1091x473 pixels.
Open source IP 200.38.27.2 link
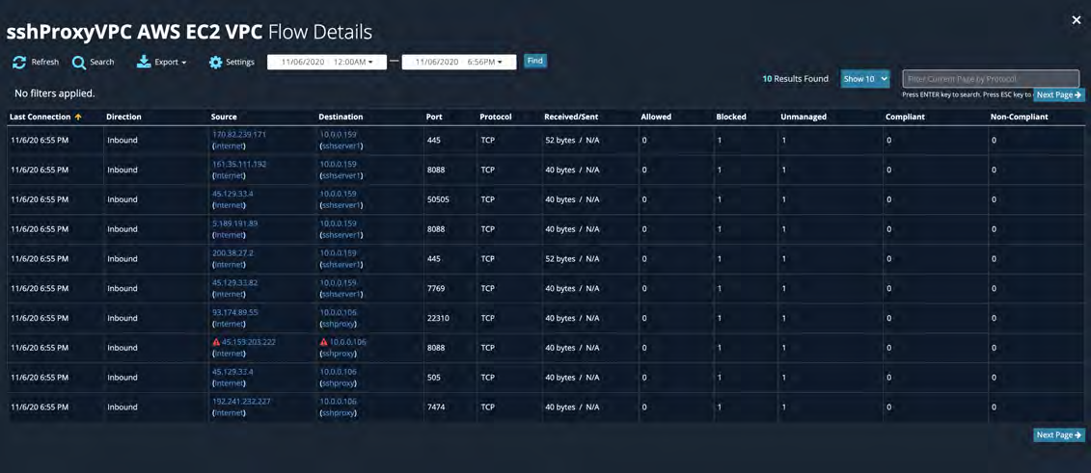232,252
